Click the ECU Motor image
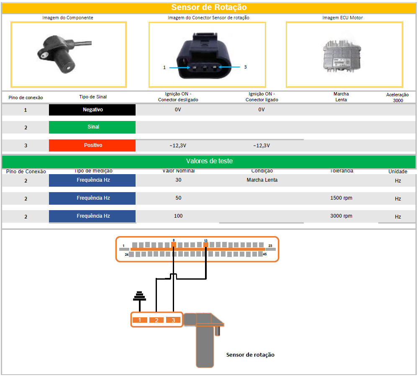Viewport: 418px width, 378px height. (x=344, y=55)
